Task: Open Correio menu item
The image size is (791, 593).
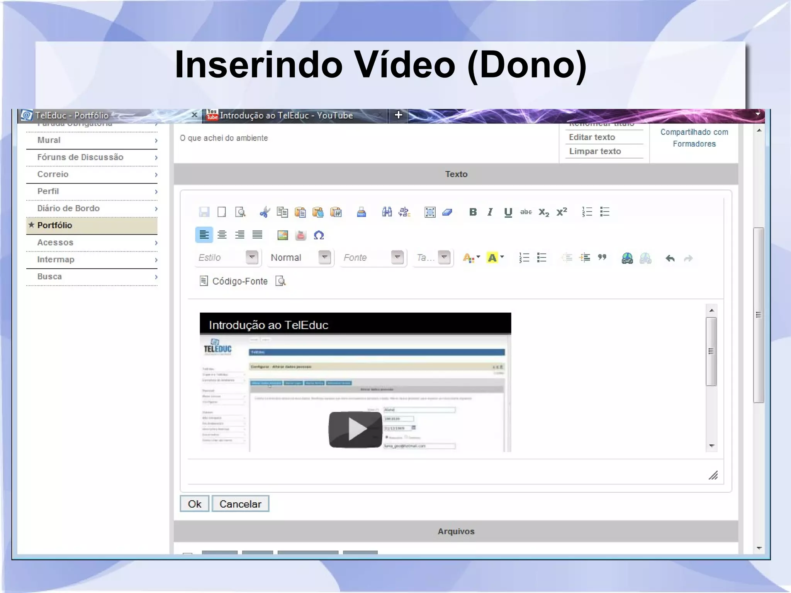Action: tap(92, 175)
